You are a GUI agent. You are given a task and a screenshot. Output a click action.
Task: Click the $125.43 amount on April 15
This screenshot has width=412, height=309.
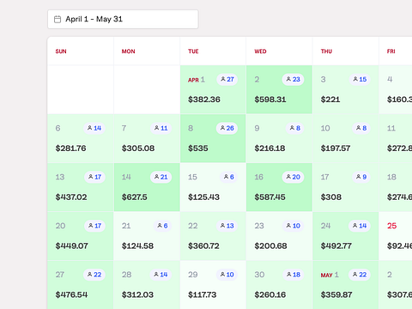pos(203,197)
